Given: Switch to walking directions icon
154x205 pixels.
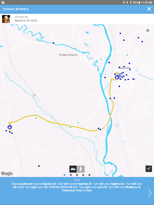Looking at the screenshot, I should coord(81,169).
